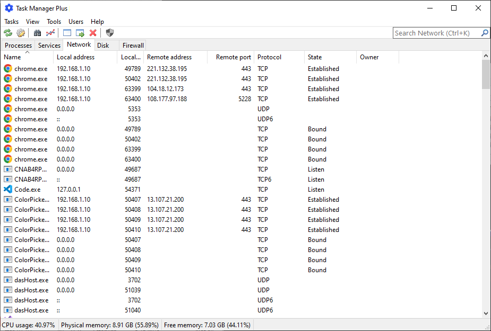Click the vertical scrollbar thumb
Image resolution: width=491 pixels, height=331 pixels.
point(486,75)
